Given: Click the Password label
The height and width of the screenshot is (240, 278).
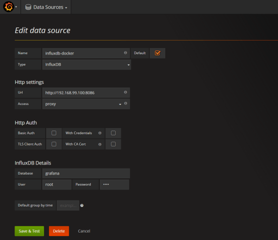Looking at the screenshot, I should [x=83, y=184].
